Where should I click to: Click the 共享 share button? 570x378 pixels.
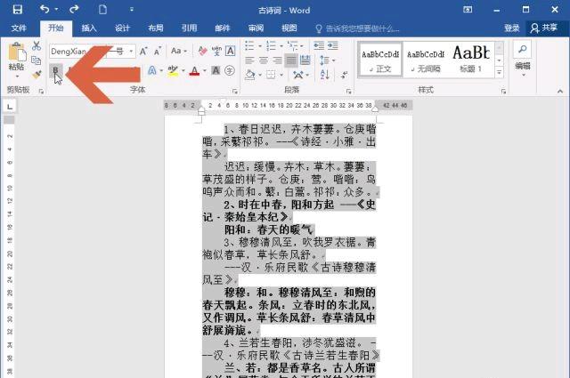coord(544,28)
